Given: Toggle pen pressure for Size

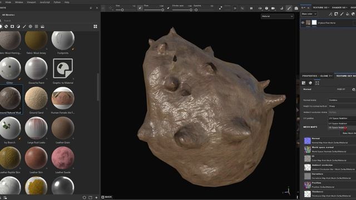Looking at the screenshot, I should point(140,8).
